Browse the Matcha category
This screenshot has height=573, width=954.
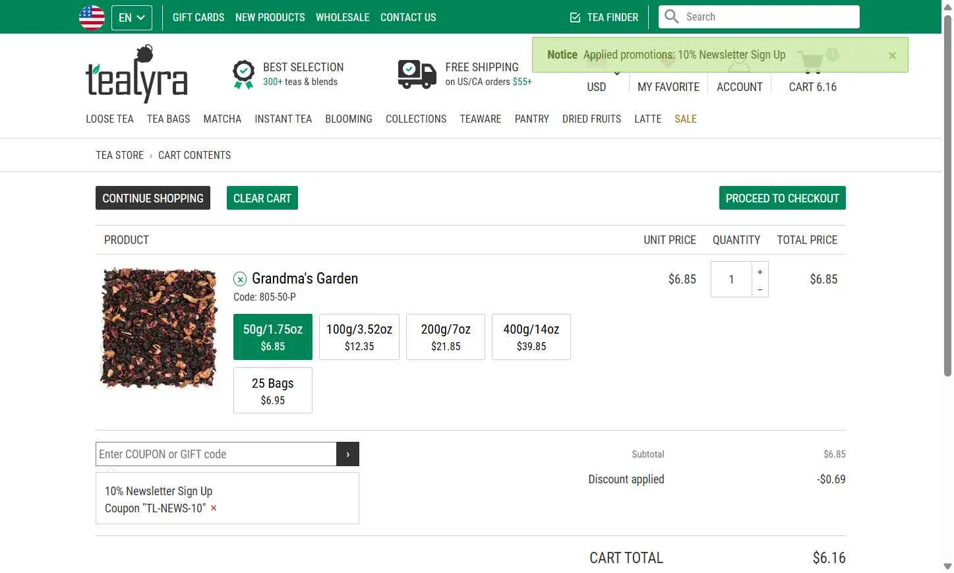pyautogui.click(x=222, y=119)
